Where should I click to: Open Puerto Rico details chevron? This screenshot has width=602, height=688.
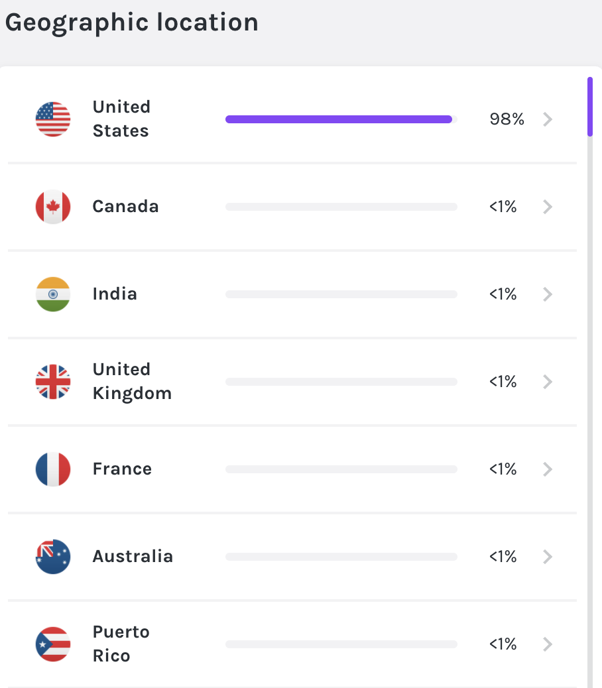point(548,644)
